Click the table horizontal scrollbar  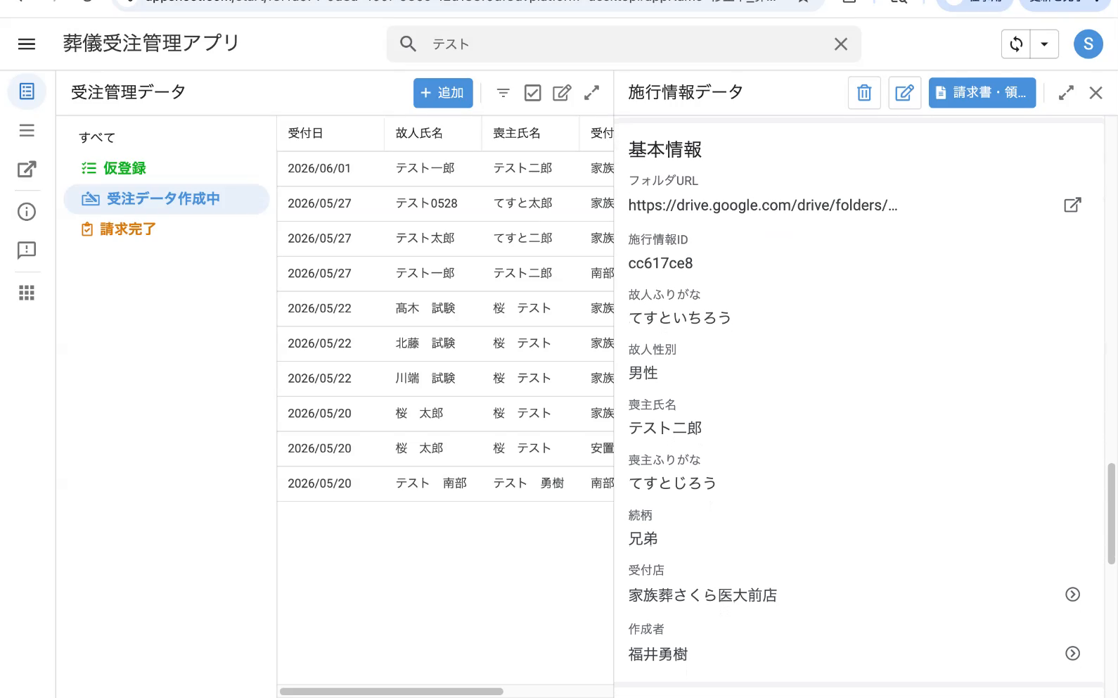coord(392,691)
